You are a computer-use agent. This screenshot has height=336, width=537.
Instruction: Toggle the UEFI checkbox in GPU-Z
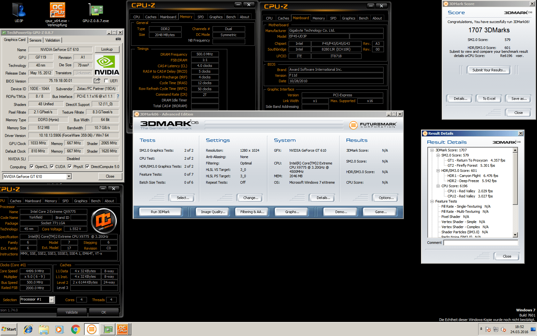click(106, 81)
